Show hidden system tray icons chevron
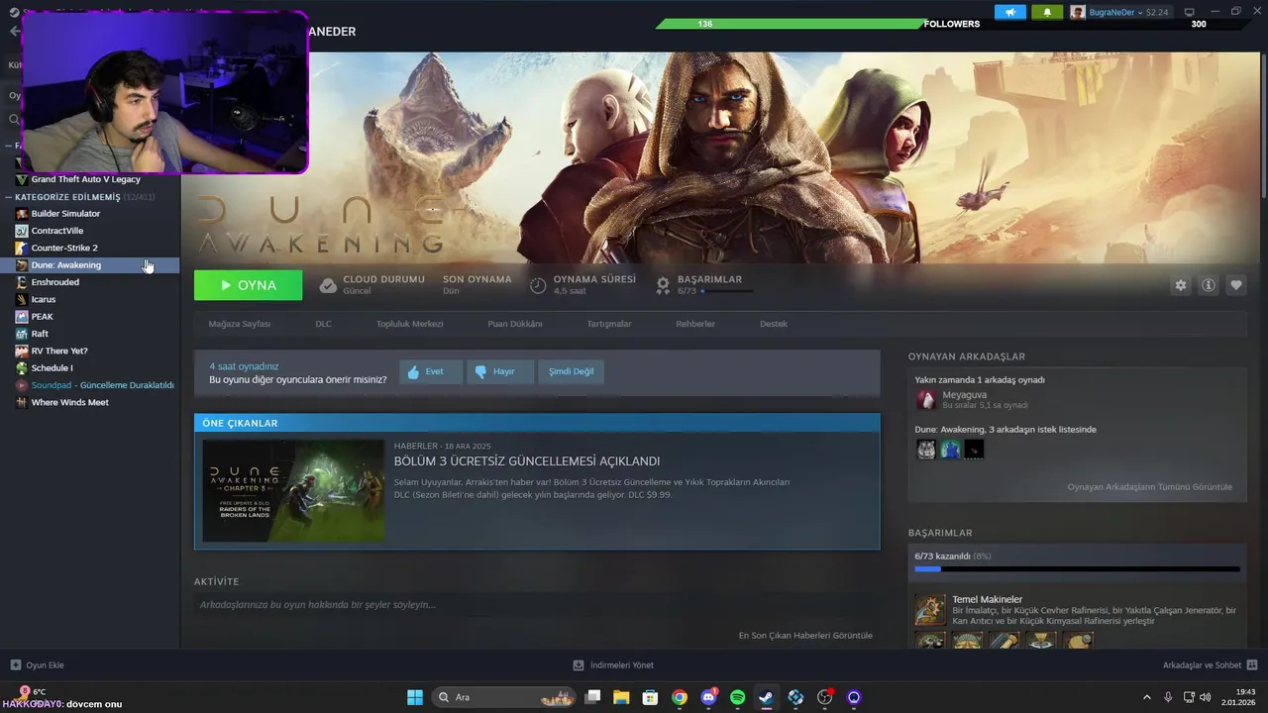Screen dimensions: 1268x713 pos(1147,697)
